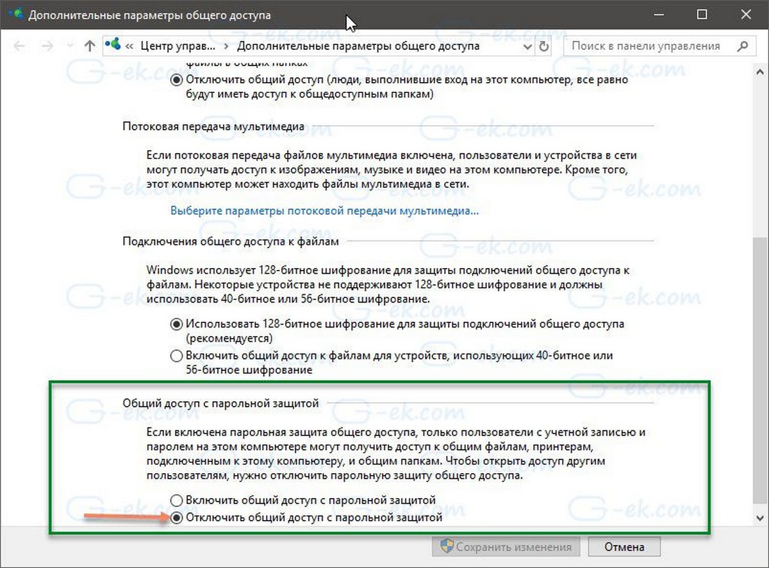The width and height of the screenshot is (769, 568).
Task: Click the 'Отмена' button
Action: point(624,547)
